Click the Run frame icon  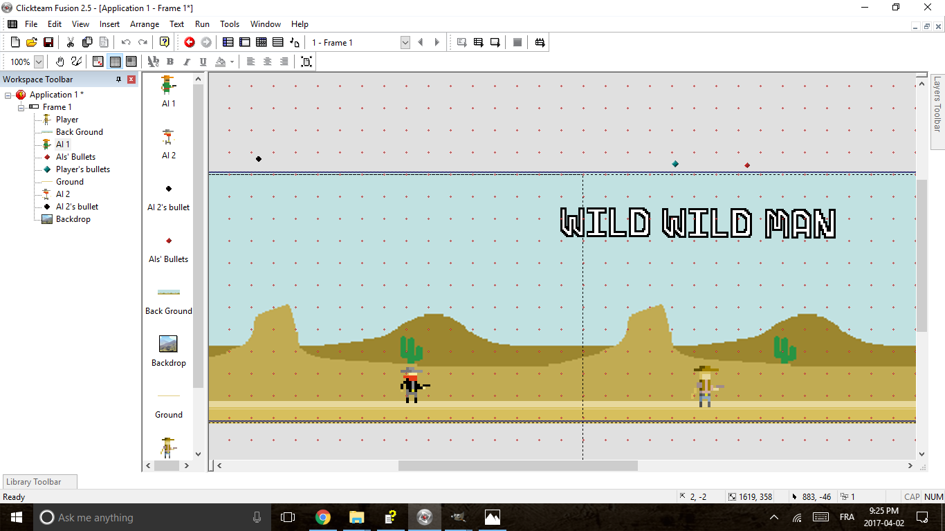point(495,42)
